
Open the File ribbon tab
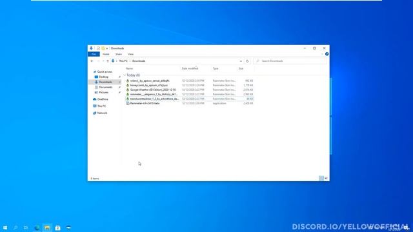coord(94,54)
